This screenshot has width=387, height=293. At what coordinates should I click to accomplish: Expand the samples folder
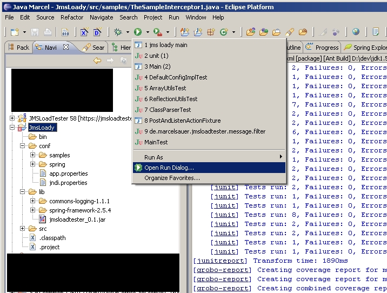pyautogui.click(x=32, y=155)
